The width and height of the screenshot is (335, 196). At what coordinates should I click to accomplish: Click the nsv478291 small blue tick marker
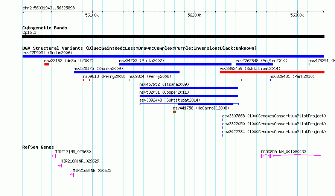(x=309, y=64)
